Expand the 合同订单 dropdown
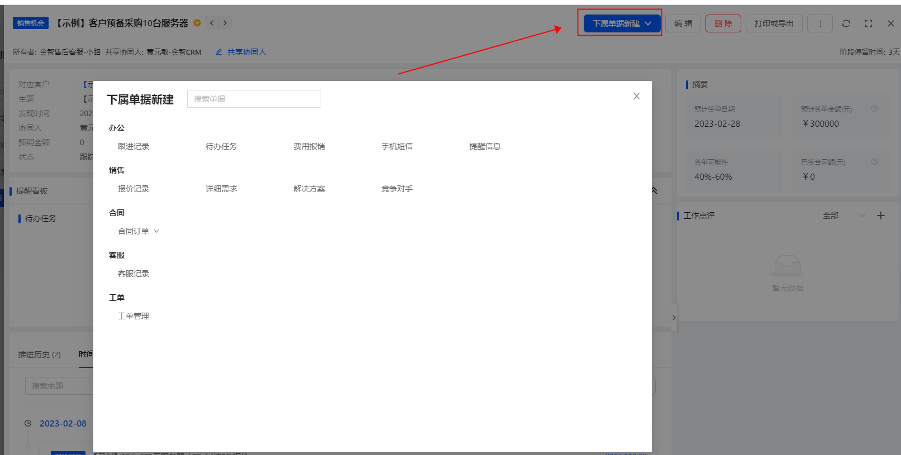Image resolution: width=901 pixels, height=455 pixels. pos(139,231)
